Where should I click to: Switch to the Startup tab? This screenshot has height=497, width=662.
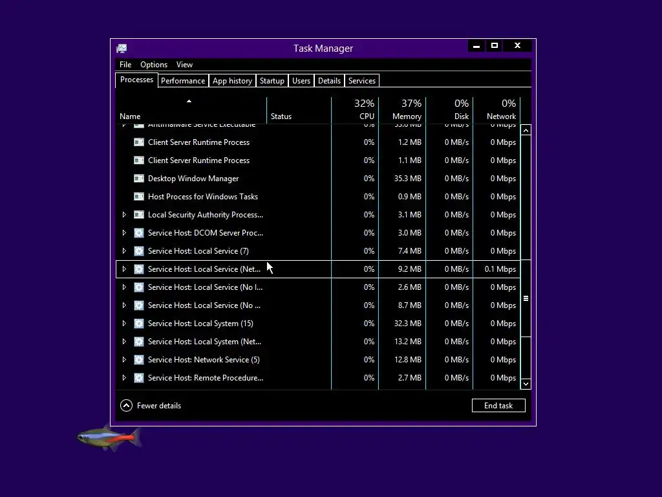272,81
